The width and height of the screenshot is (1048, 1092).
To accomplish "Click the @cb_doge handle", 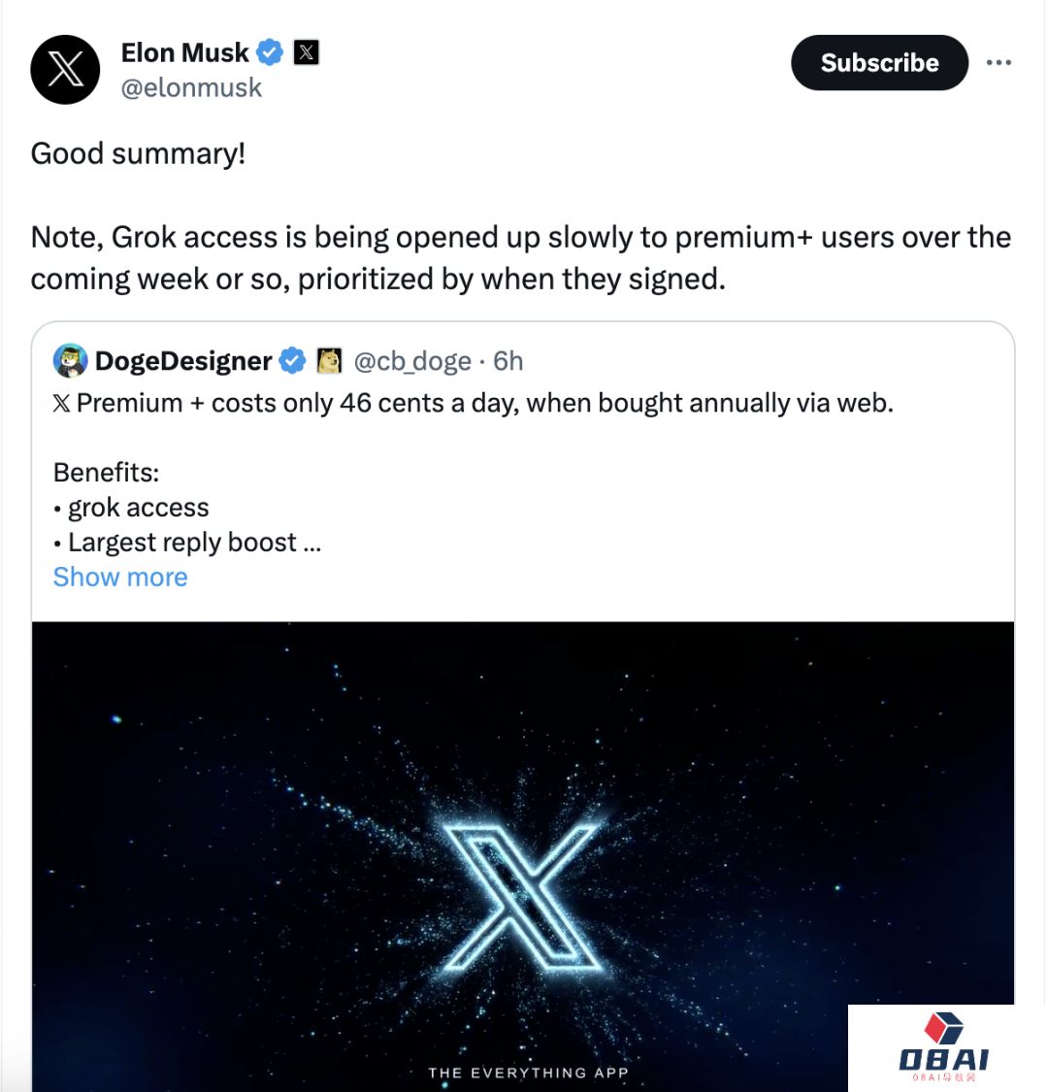I will [x=412, y=361].
